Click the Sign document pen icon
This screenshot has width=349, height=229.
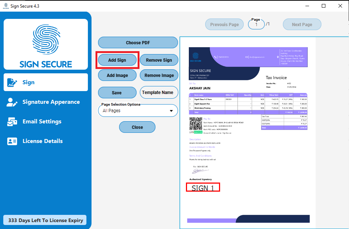pyautogui.click(x=12, y=82)
